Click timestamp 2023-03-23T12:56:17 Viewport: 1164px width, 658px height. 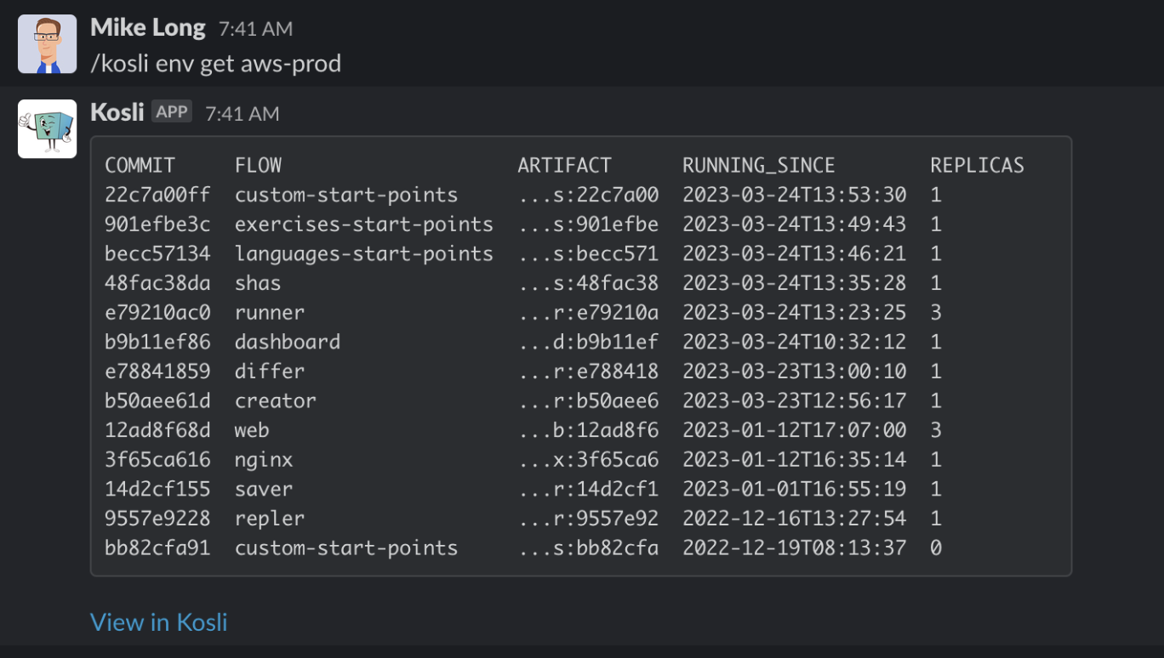[794, 400]
